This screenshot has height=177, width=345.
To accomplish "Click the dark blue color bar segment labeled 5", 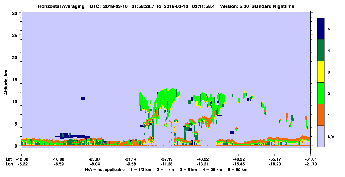I will coord(321,28).
